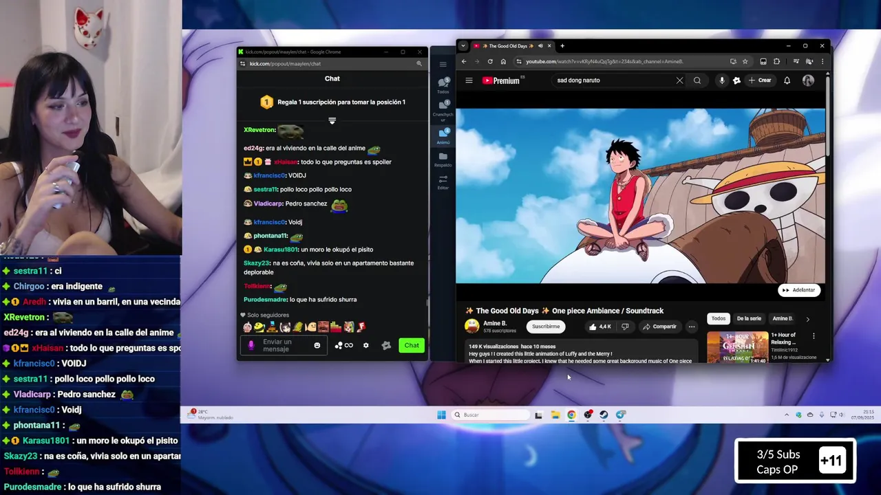The image size is (881, 495).
Task: Open the Windows Start menu
Action: pos(441,415)
